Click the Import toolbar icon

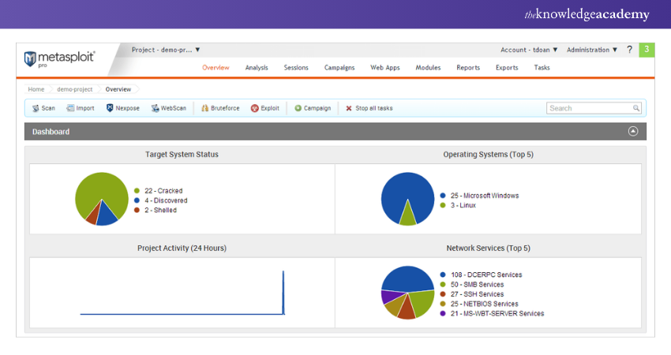(70, 108)
